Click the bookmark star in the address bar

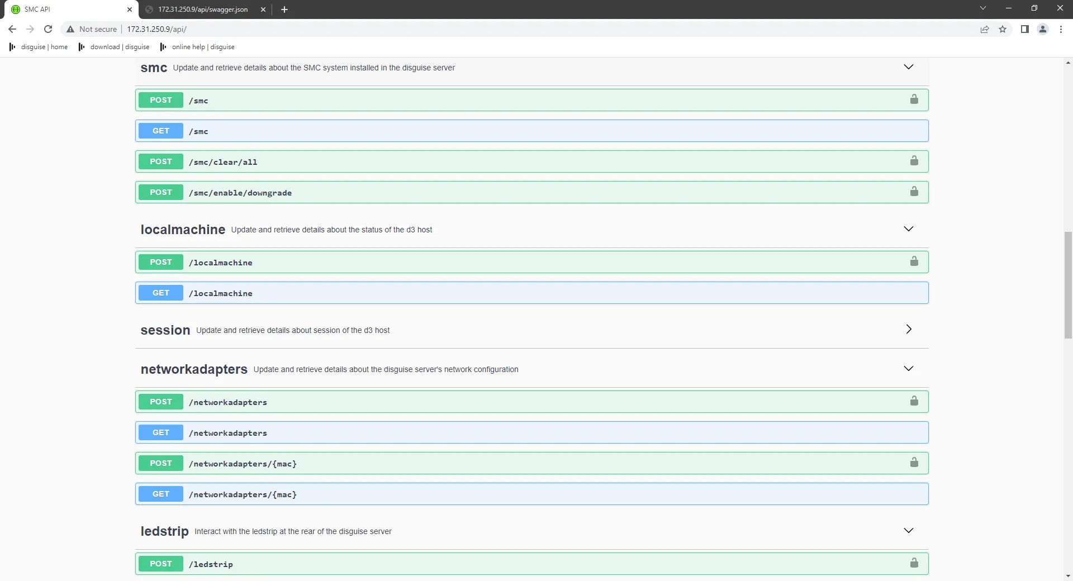click(1003, 29)
